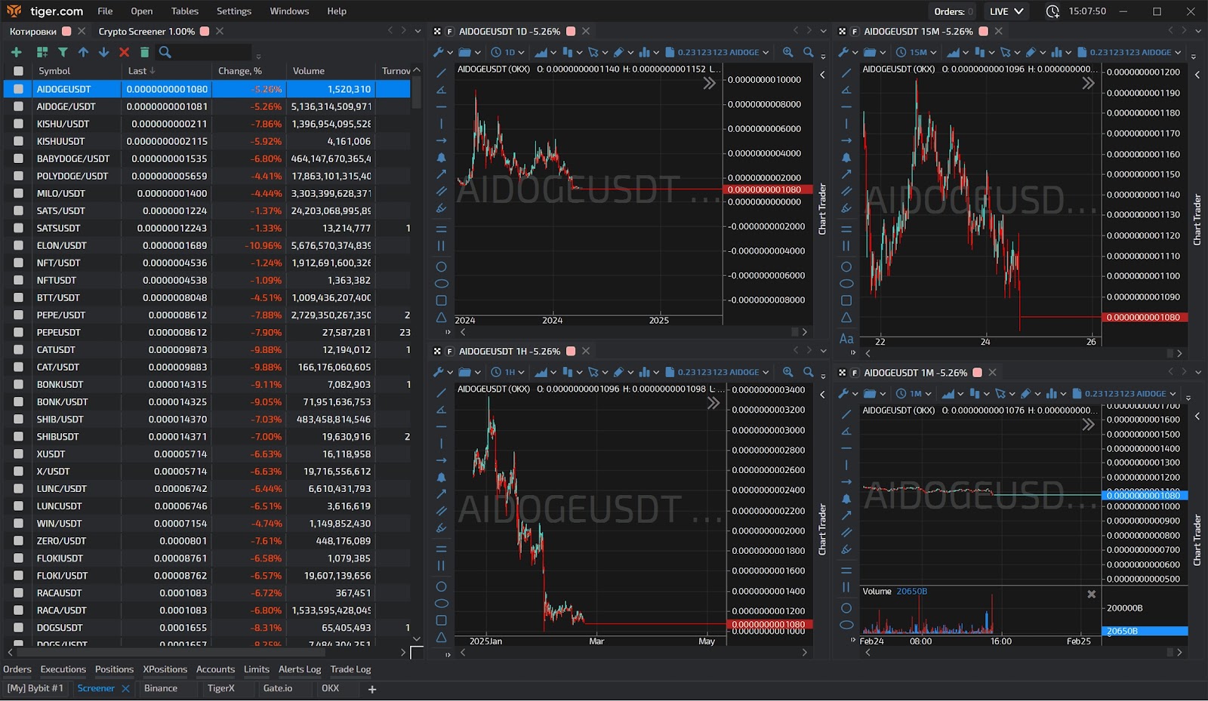Sort table by Last column header

coord(141,71)
